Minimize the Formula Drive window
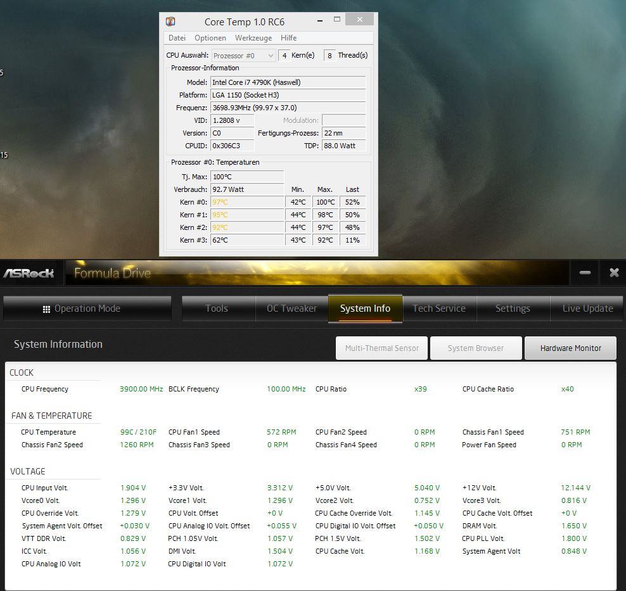 tap(585, 272)
